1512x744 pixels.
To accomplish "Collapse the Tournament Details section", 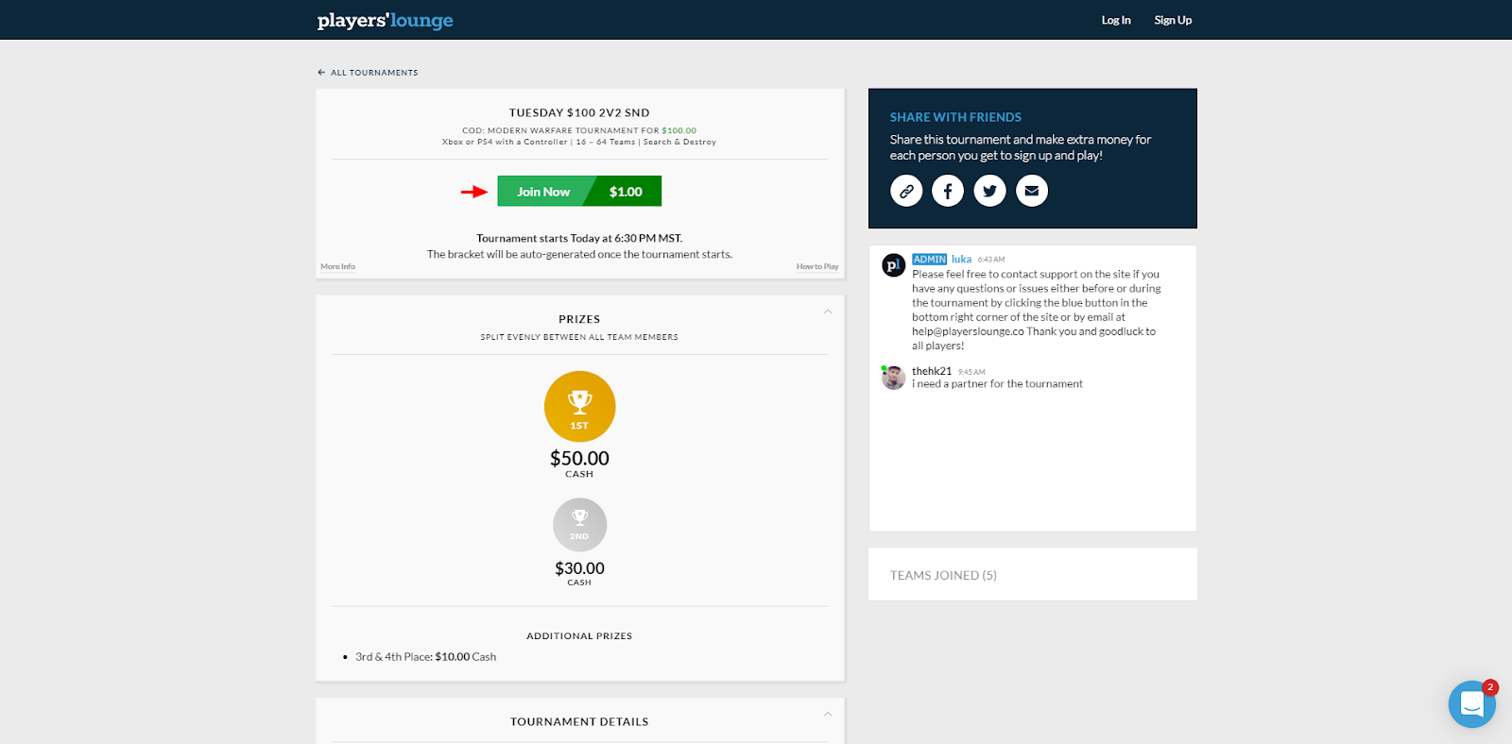I will [x=827, y=714].
